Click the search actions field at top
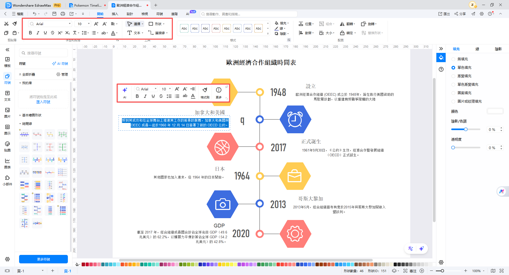This screenshot has width=509, height=275. (249, 14)
